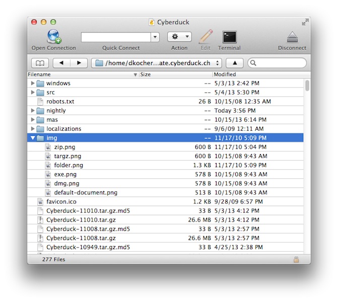Go to the parent folder using the up arrow
This screenshot has width=338, height=302.
[234, 63]
